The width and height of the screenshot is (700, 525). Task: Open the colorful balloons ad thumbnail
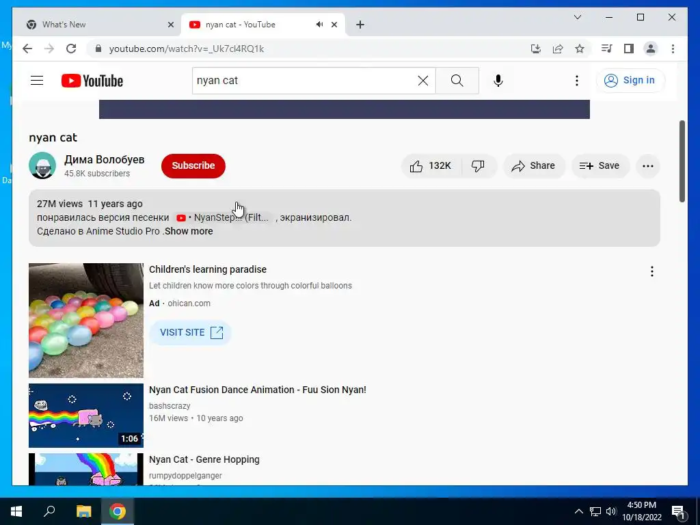click(86, 321)
